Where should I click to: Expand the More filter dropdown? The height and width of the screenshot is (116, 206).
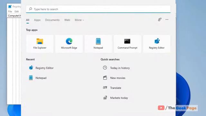tap(80, 20)
